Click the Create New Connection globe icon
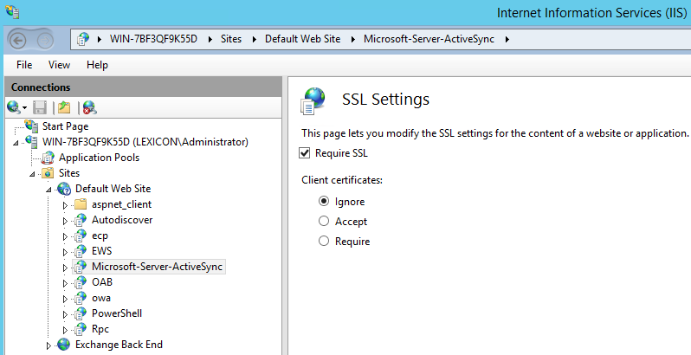Viewport: 691px width, 355px height. (14, 107)
